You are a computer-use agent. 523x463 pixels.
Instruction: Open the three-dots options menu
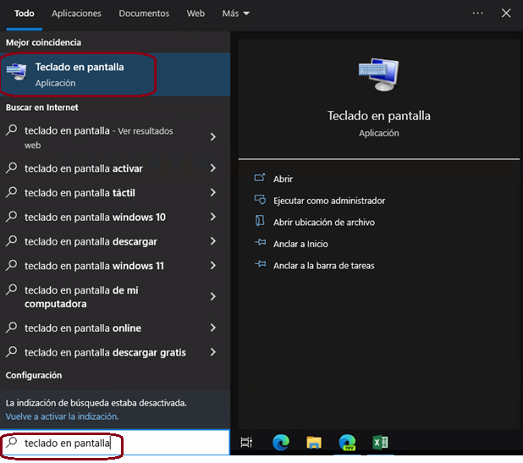click(477, 13)
